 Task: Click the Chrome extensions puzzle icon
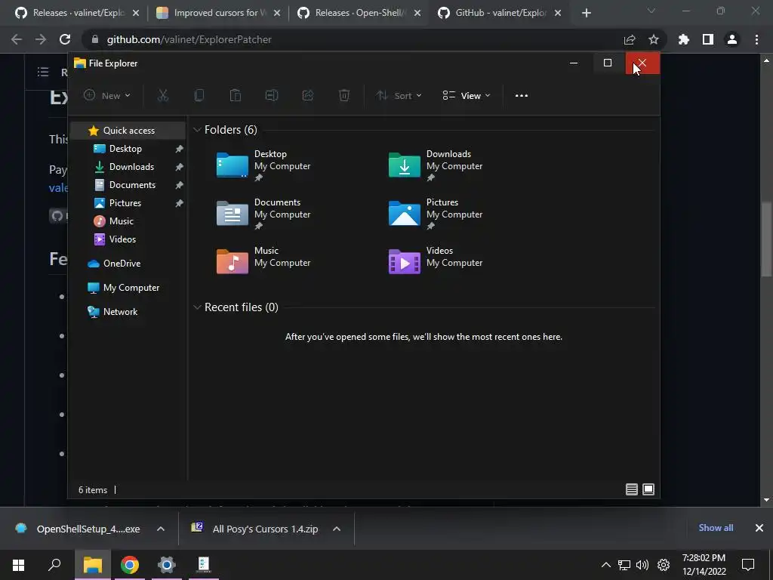point(684,39)
